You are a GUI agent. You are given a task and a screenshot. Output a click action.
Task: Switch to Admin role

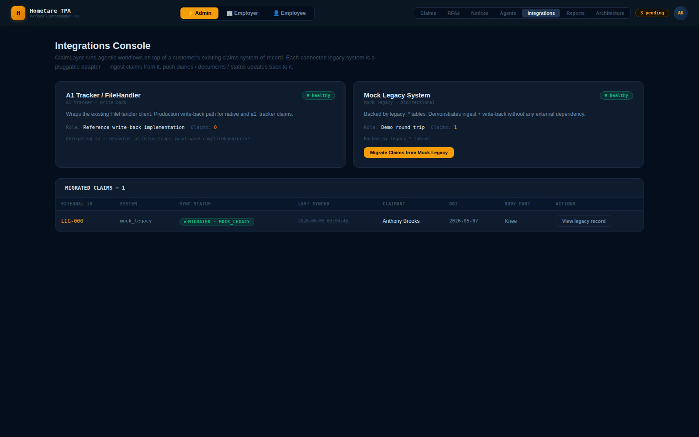tap(199, 13)
